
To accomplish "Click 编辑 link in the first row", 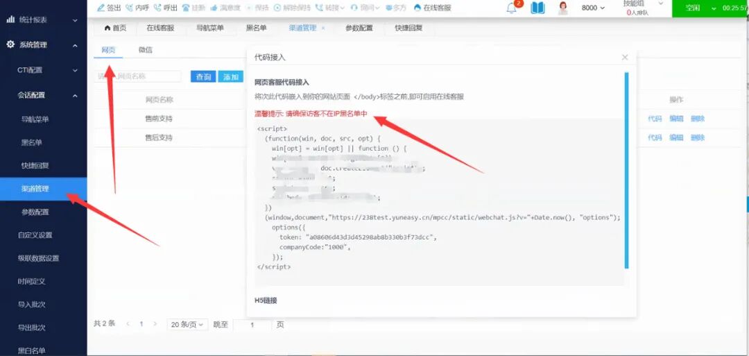I will click(x=676, y=119).
